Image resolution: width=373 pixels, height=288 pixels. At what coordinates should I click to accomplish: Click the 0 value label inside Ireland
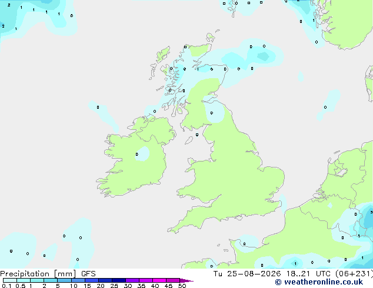tap(136, 155)
